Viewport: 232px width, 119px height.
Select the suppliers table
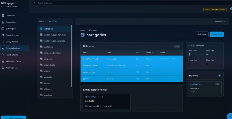55,95
